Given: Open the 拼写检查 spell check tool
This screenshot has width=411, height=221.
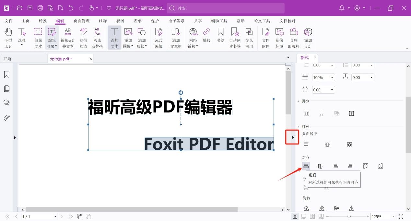Looking at the screenshot, I should click(84, 38).
